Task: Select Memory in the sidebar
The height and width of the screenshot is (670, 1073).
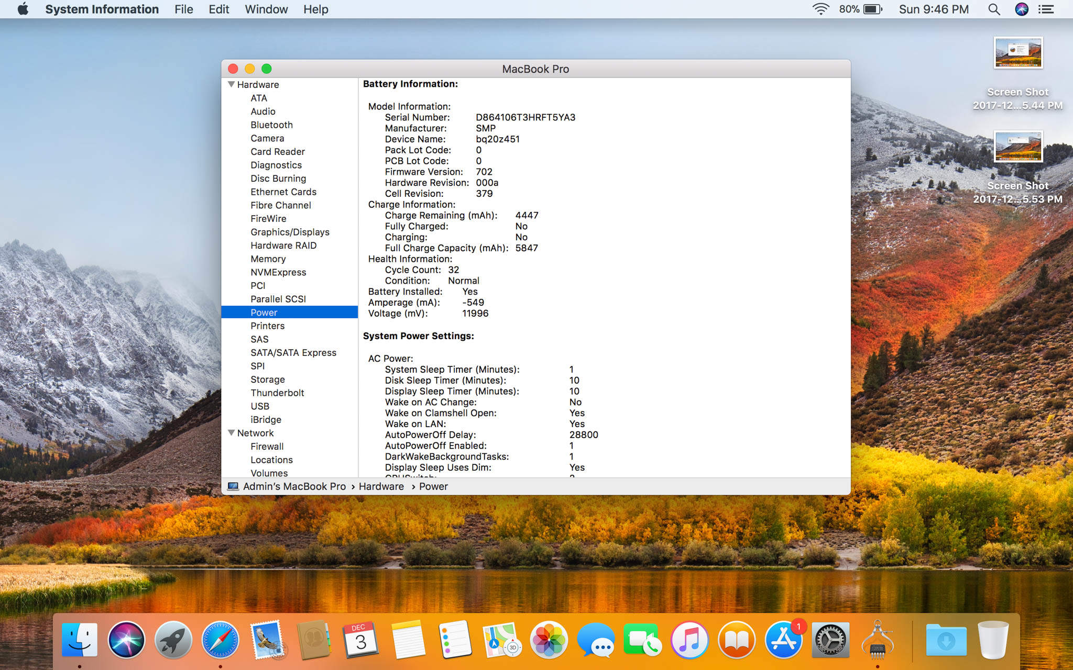Action: tap(268, 259)
